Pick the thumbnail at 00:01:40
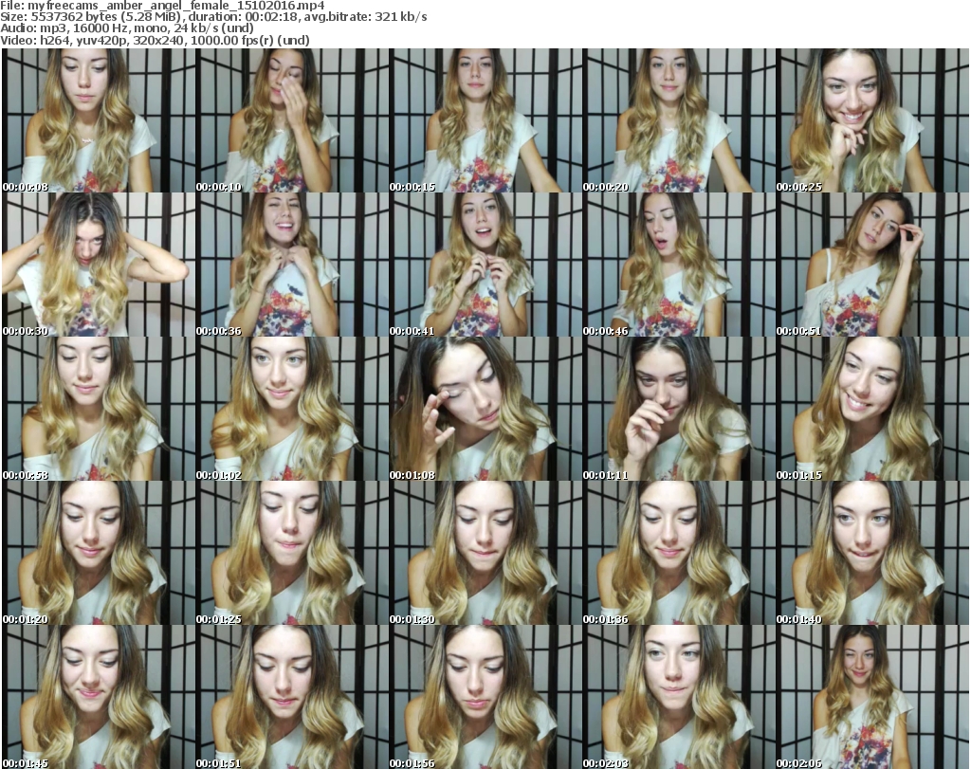This screenshot has height=769, width=971. coord(872,553)
